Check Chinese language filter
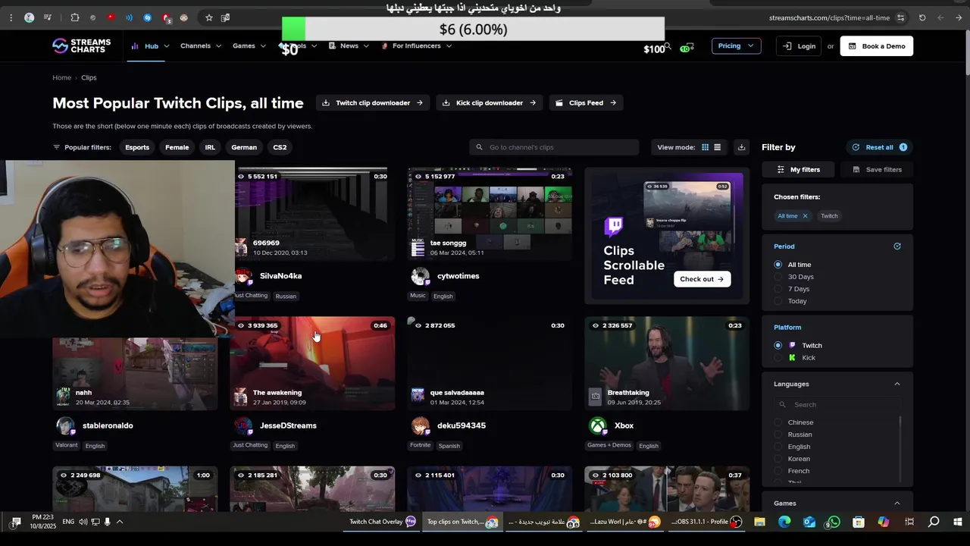Viewport: 970px width, 546px height. coord(778,422)
